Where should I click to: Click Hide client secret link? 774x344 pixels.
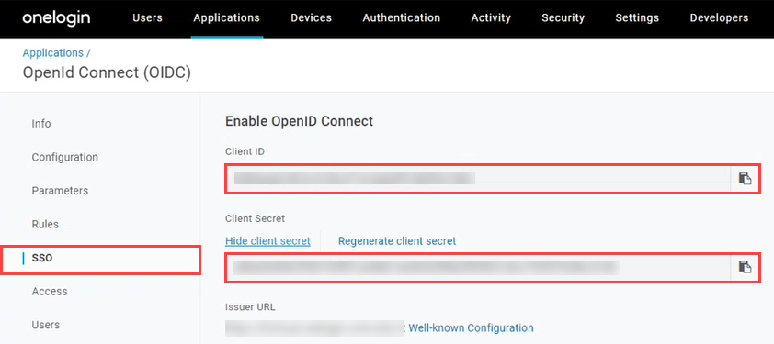267,241
